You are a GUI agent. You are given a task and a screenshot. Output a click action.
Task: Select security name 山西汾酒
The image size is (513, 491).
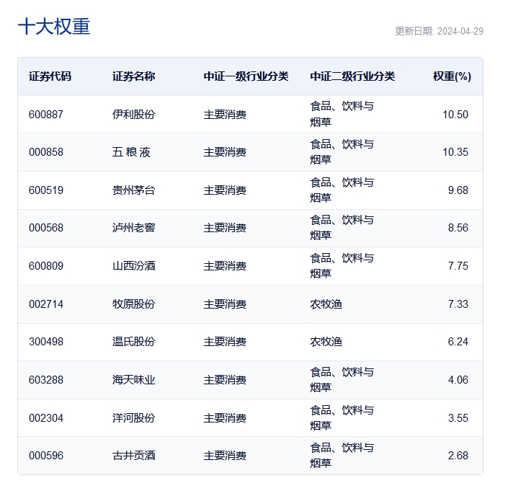133,266
